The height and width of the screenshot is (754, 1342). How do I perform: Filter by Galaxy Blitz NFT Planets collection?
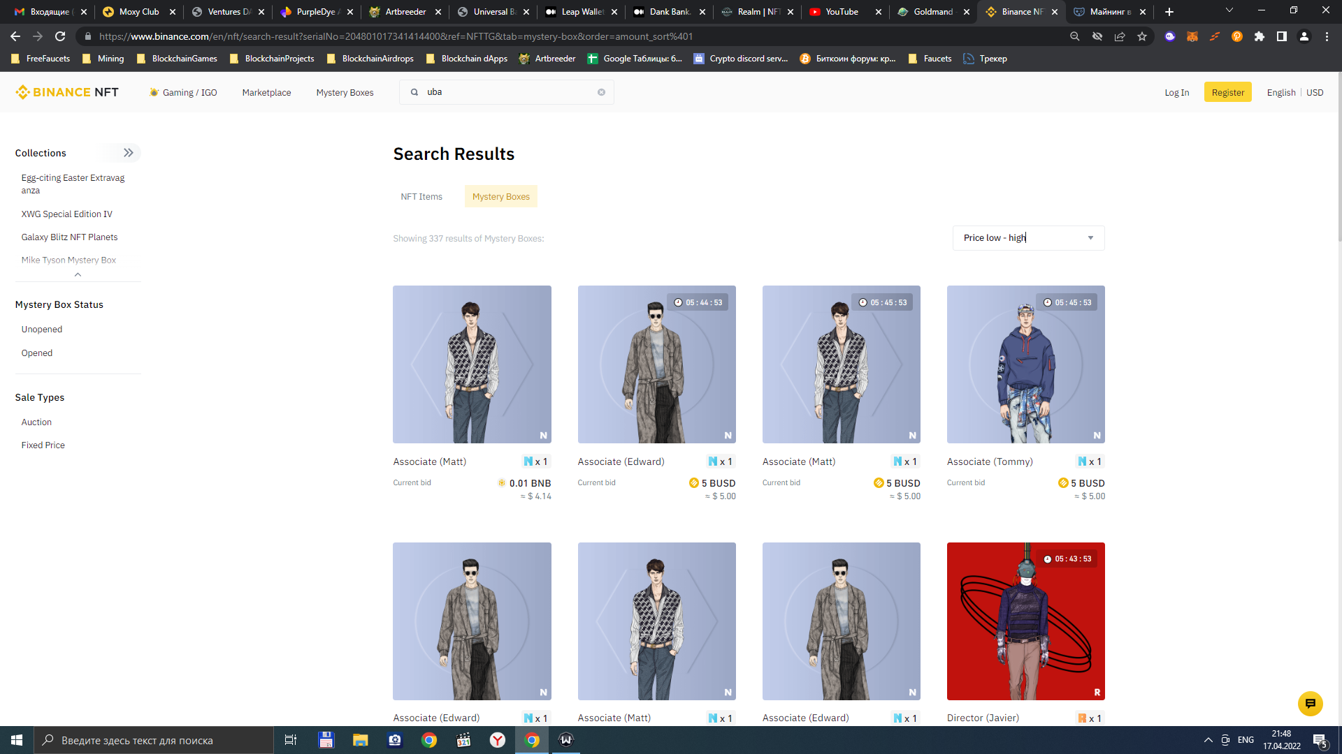(69, 237)
